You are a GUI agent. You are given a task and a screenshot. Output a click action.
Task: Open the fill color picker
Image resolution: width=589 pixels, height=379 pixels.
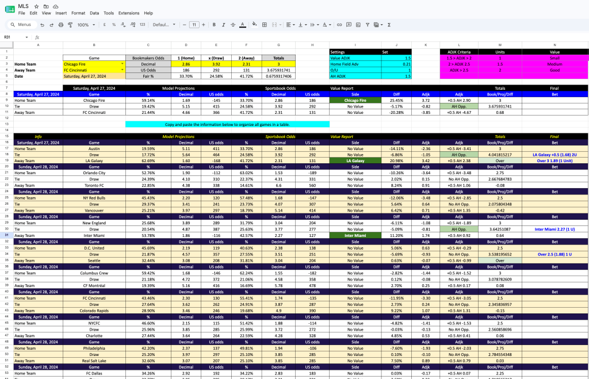point(255,25)
